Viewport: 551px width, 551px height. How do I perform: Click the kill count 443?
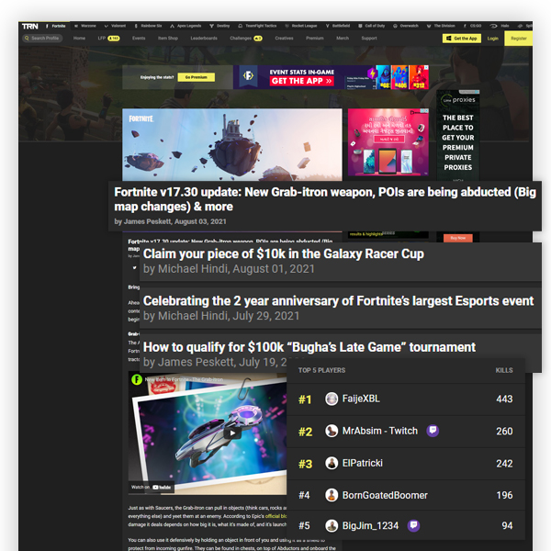click(504, 399)
